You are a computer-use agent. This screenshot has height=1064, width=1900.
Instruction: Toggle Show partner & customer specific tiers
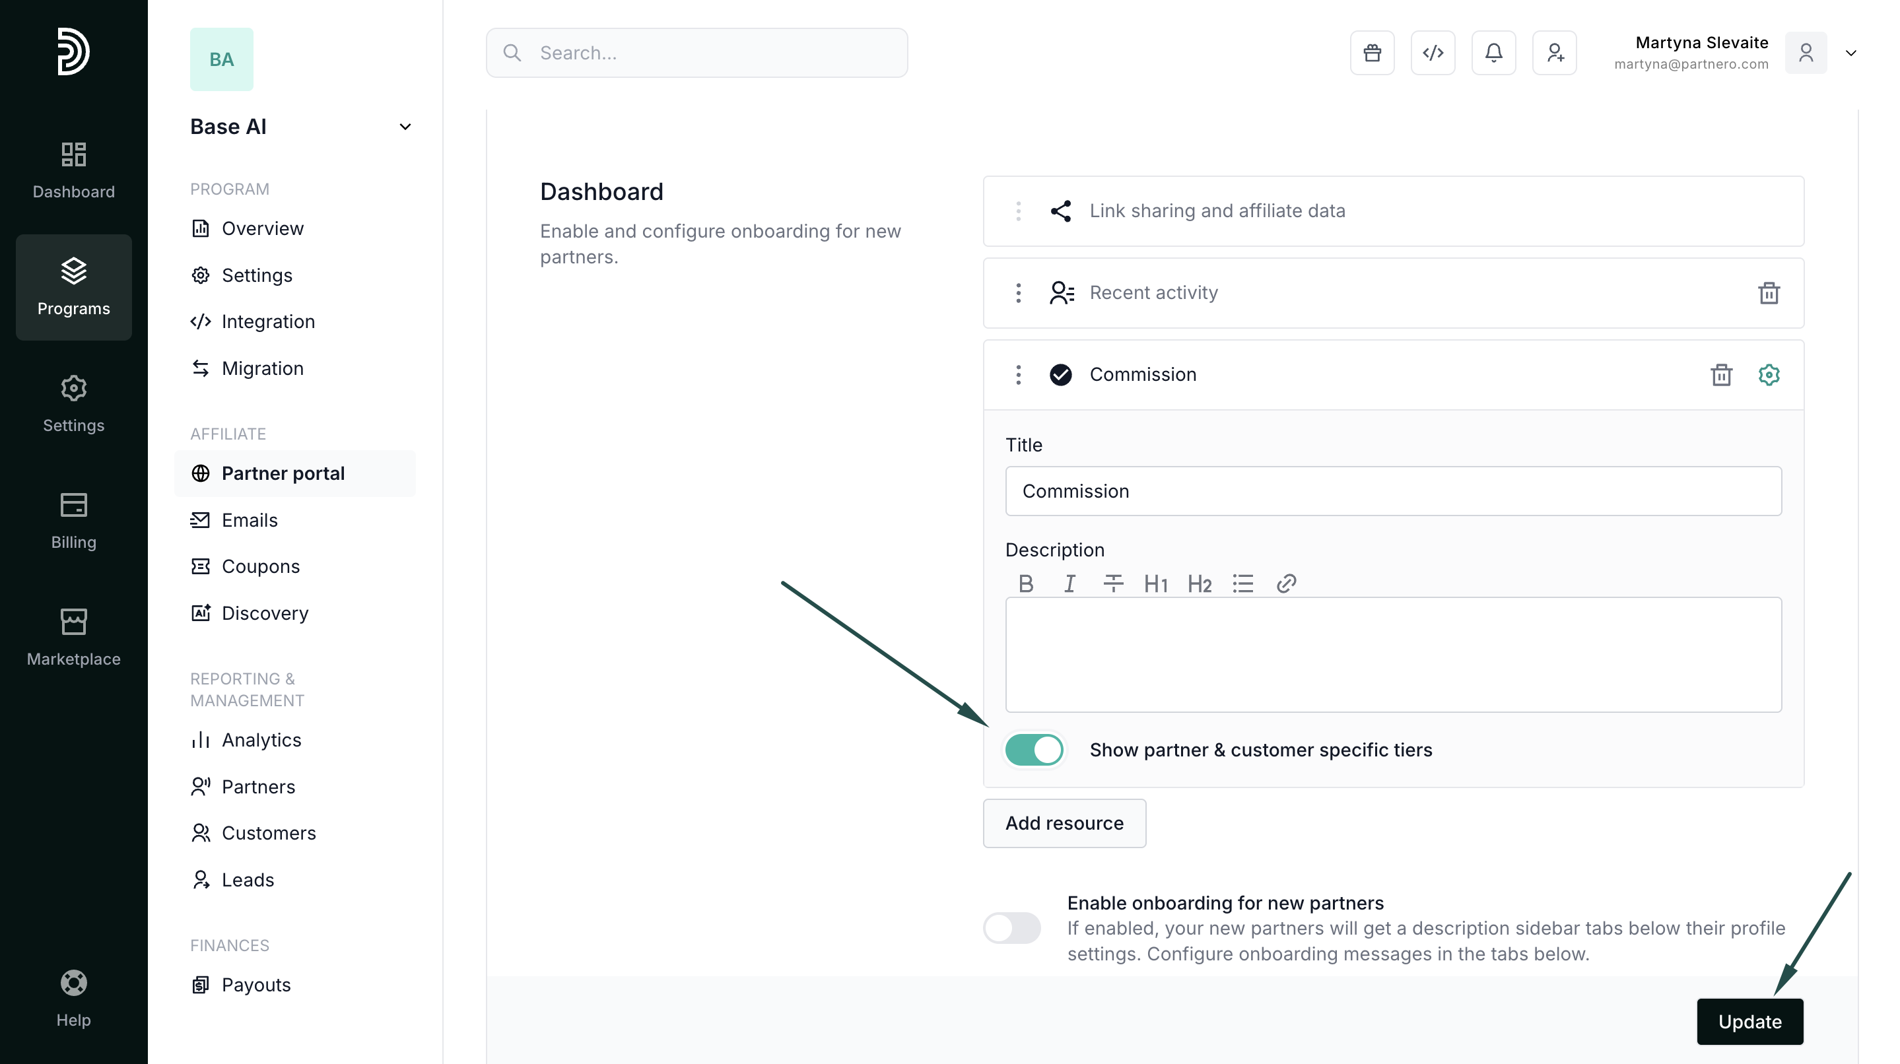(x=1034, y=750)
